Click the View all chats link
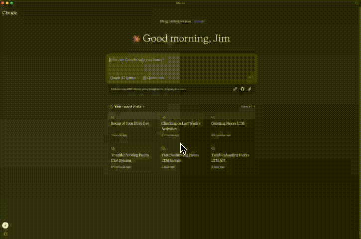 tap(248, 106)
